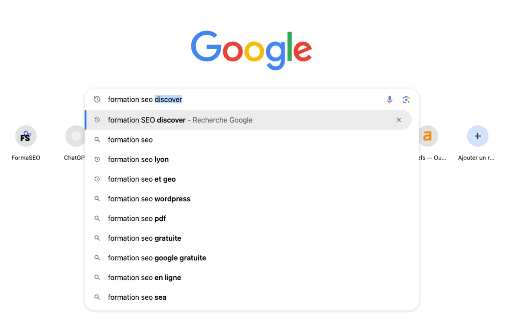Click the history icon inside the search bar

click(x=97, y=99)
